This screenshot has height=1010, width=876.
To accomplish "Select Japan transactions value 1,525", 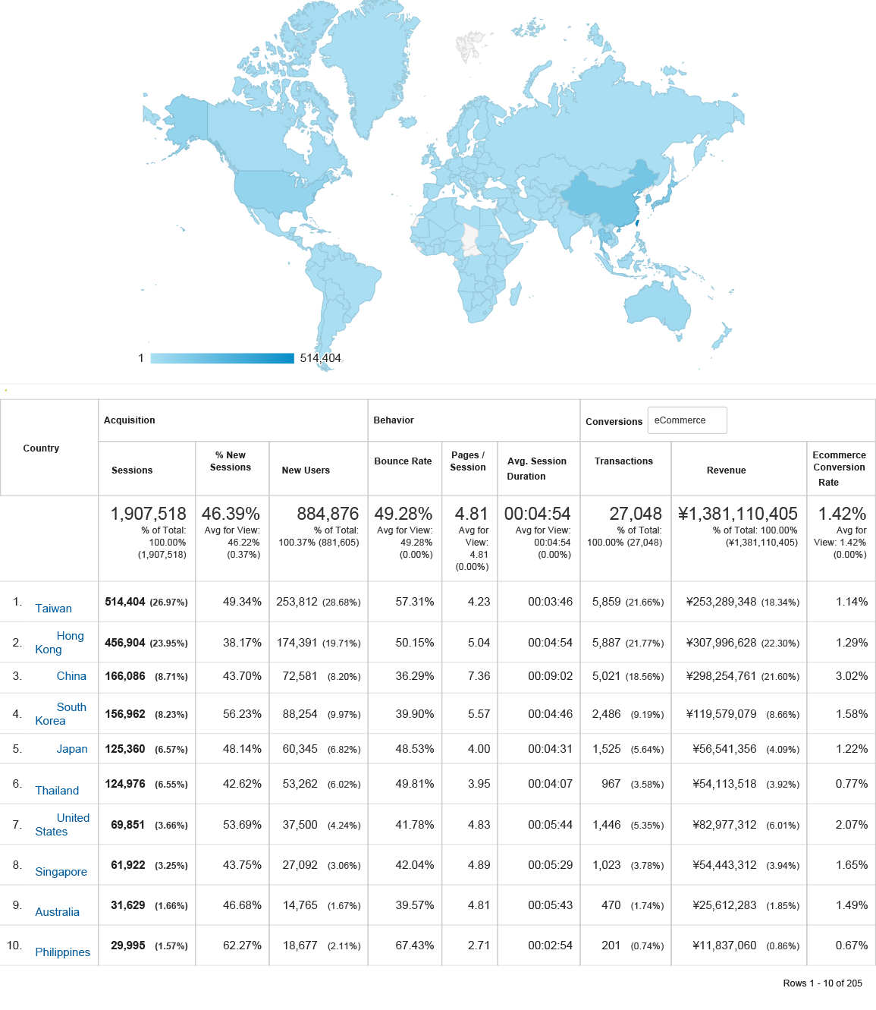I will pos(607,749).
